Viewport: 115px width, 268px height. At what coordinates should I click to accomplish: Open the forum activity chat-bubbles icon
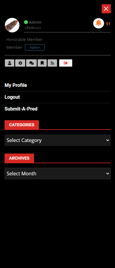tap(31, 63)
